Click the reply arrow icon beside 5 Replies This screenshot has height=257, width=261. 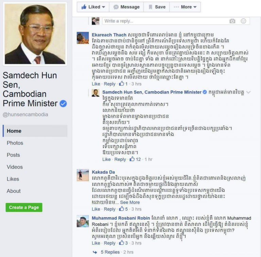[x=95, y=252]
